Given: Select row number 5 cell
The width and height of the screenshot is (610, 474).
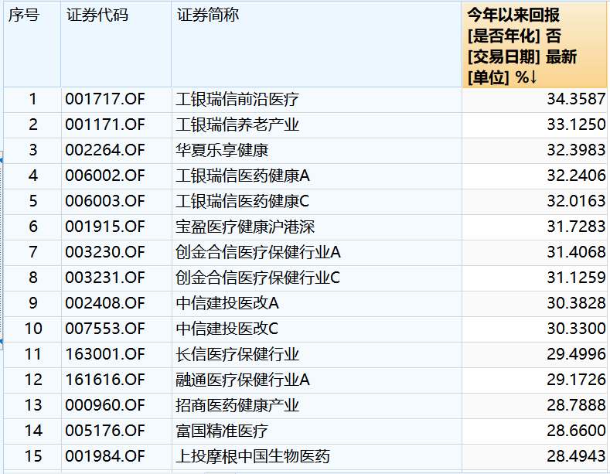Looking at the screenshot, I should click(x=32, y=201).
